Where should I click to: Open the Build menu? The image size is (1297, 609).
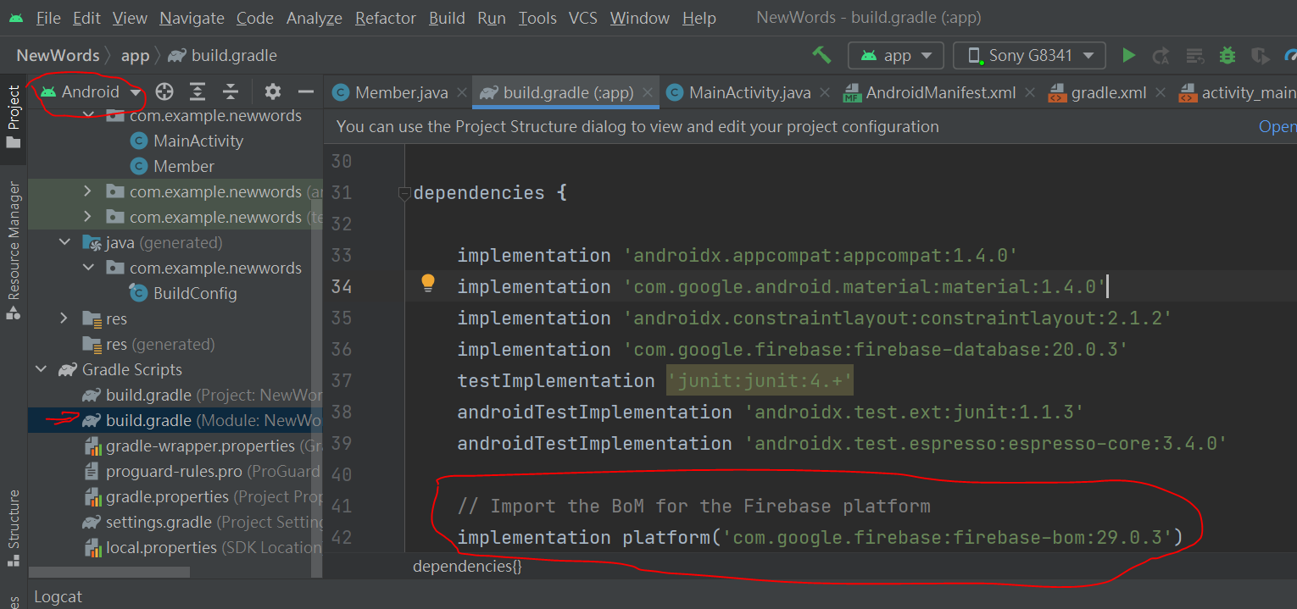point(447,18)
